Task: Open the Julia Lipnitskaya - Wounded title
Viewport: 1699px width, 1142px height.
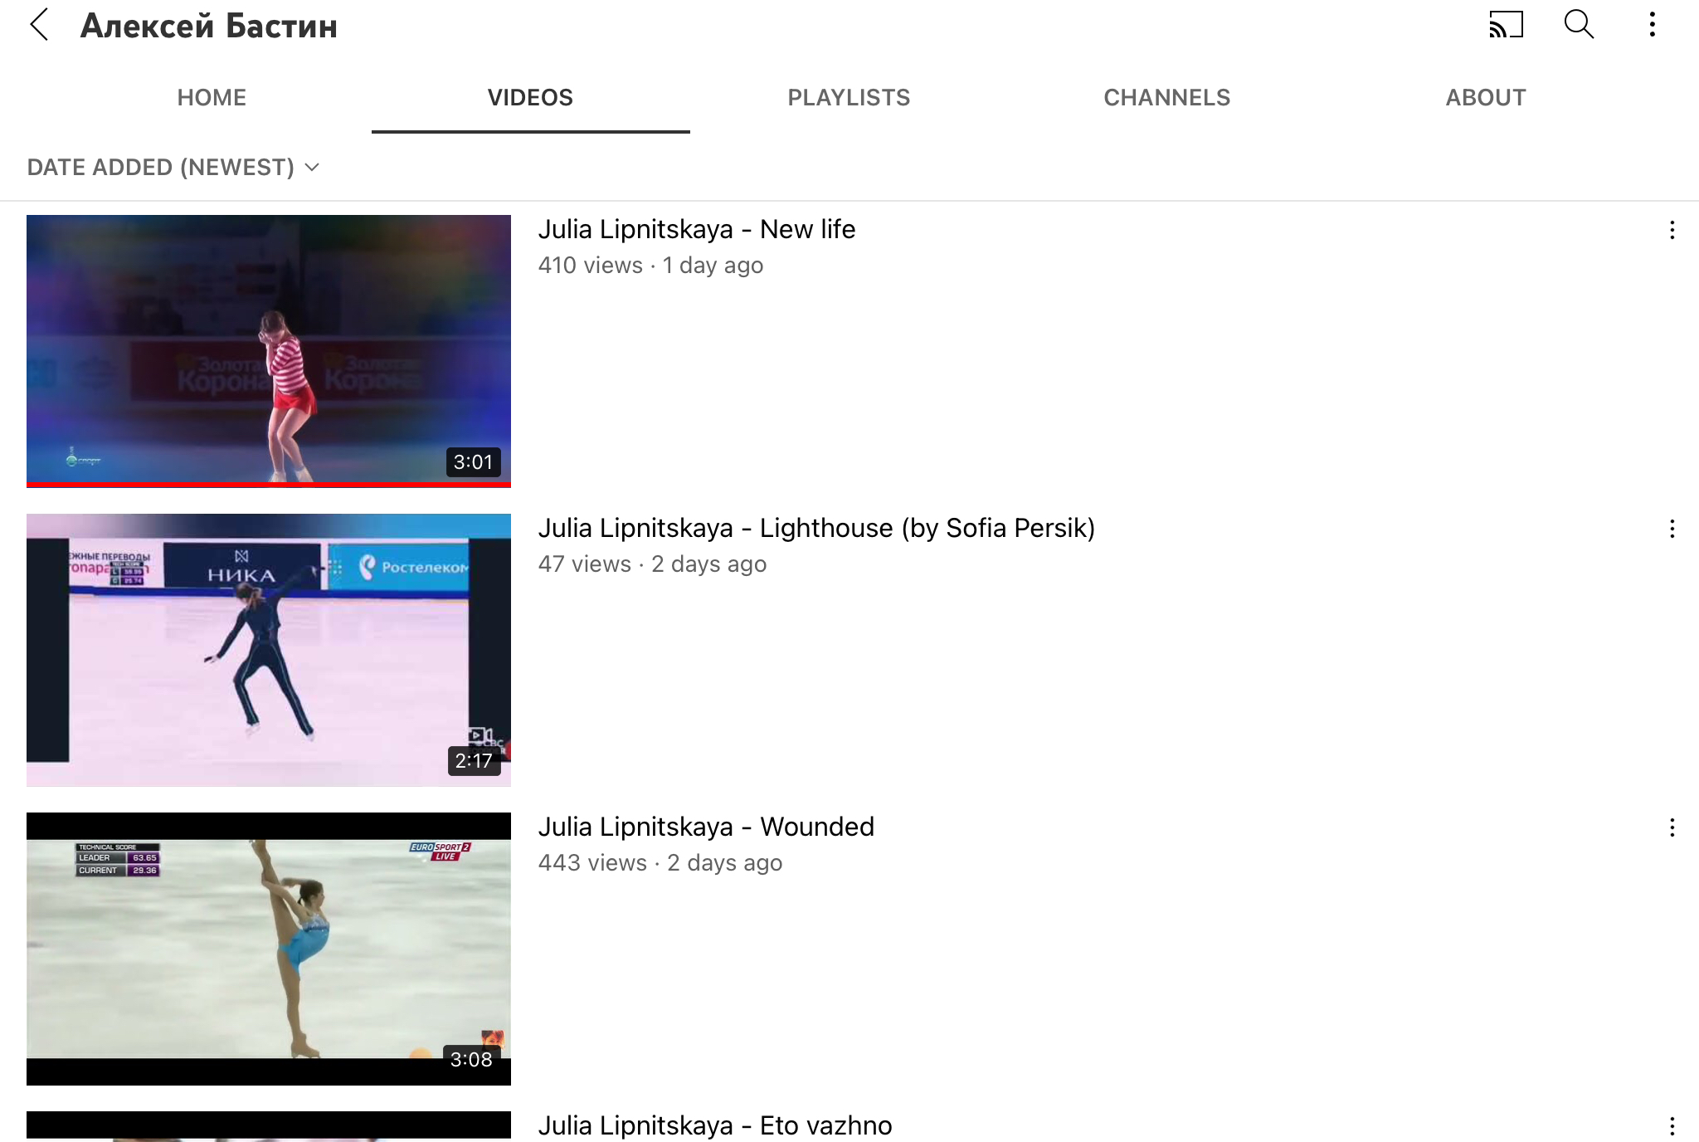Action: (x=705, y=827)
